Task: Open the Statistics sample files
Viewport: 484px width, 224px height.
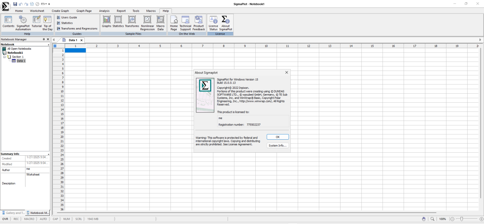Action: pos(118,22)
